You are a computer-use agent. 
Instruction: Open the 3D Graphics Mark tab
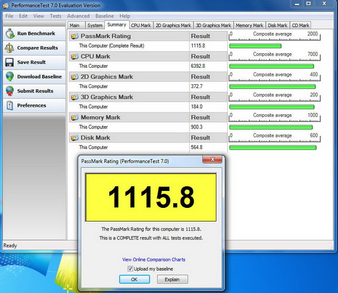click(x=214, y=25)
